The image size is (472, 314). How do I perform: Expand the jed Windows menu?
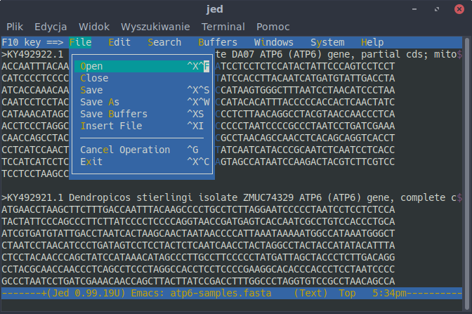point(273,42)
